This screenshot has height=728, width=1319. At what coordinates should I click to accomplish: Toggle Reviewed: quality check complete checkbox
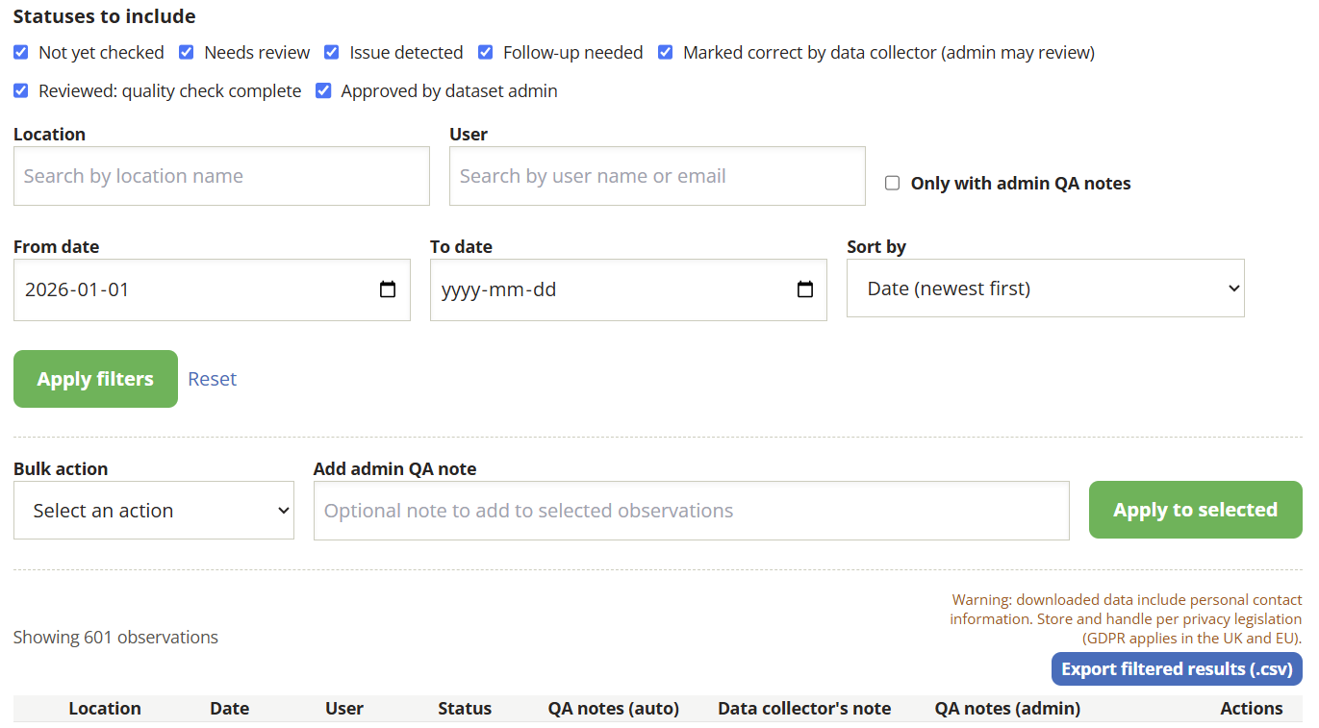tap(21, 90)
